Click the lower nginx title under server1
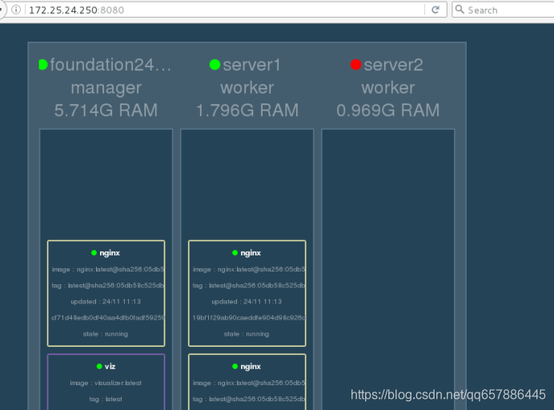The height and width of the screenshot is (410, 554). pos(251,367)
